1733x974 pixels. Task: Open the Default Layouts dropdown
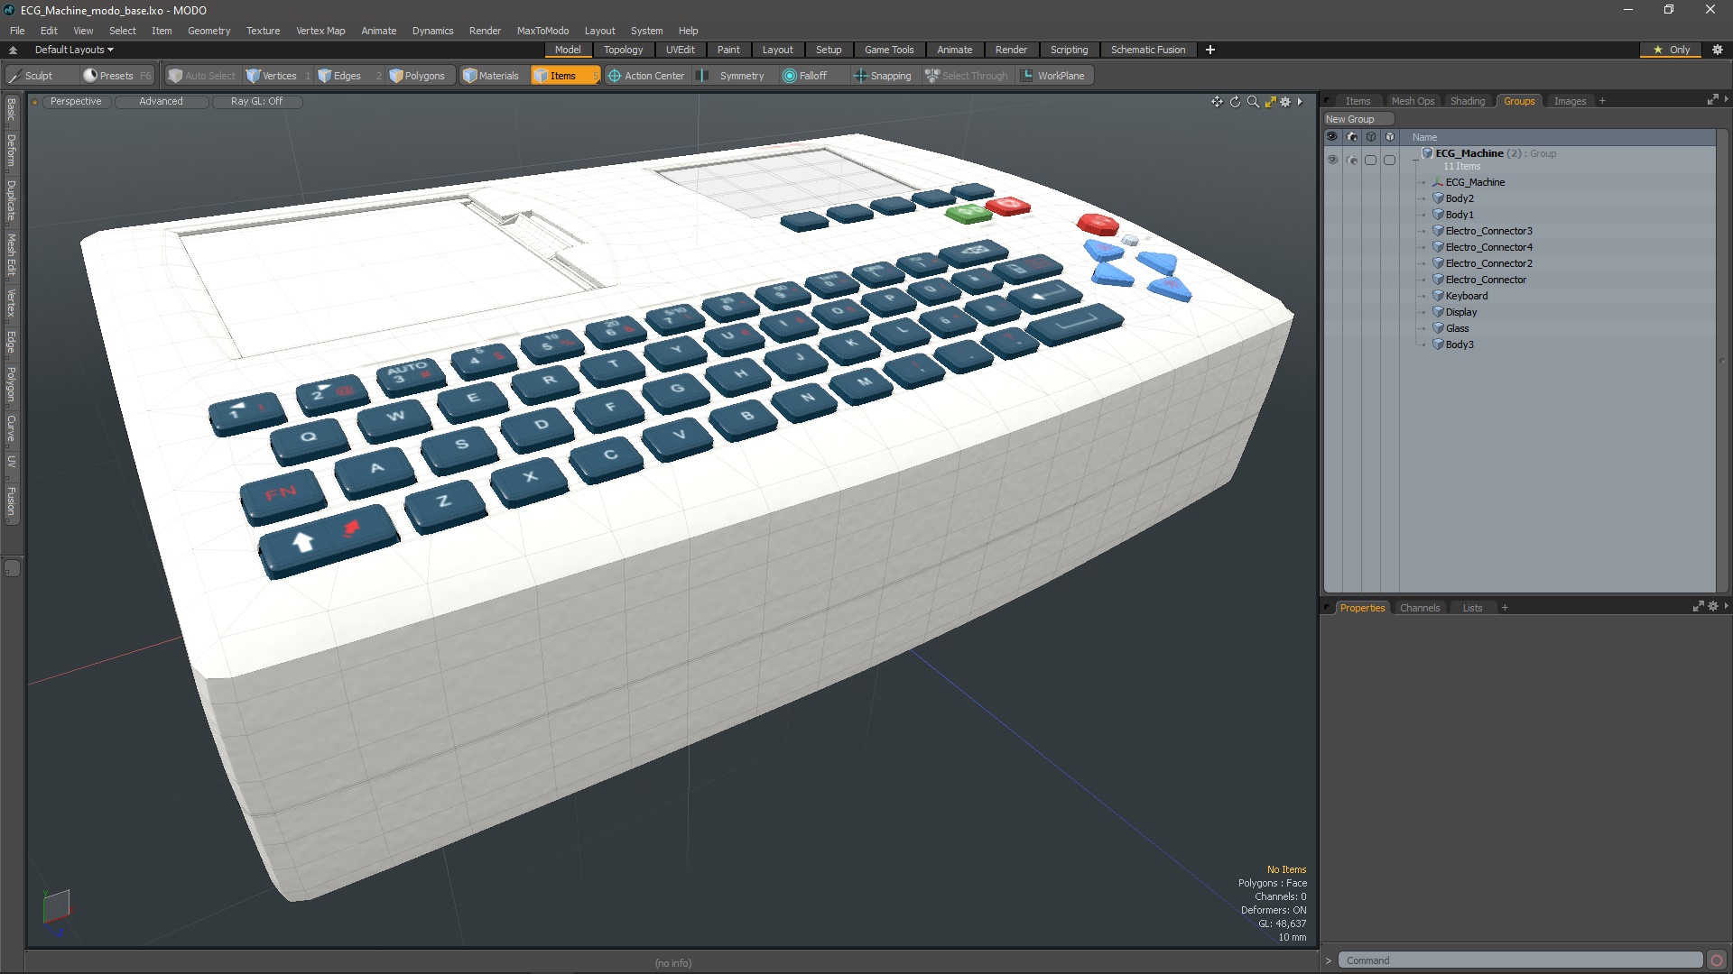click(74, 50)
